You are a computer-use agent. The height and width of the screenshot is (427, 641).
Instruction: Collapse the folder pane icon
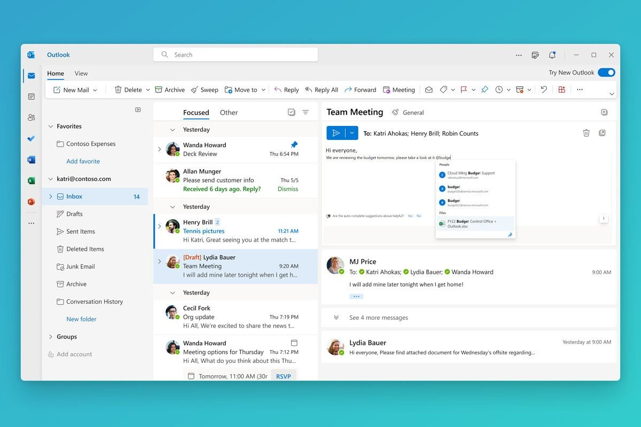pyautogui.click(x=138, y=109)
